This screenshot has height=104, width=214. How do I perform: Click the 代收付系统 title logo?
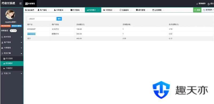[x=8, y=3]
